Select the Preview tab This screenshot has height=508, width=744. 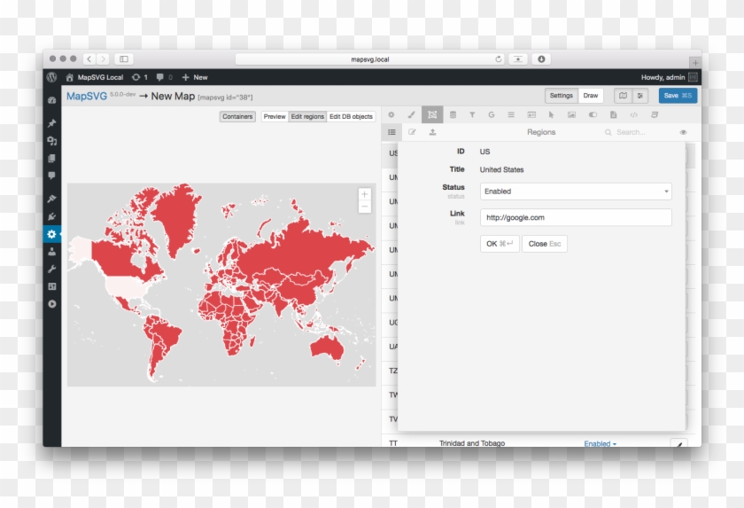275,116
